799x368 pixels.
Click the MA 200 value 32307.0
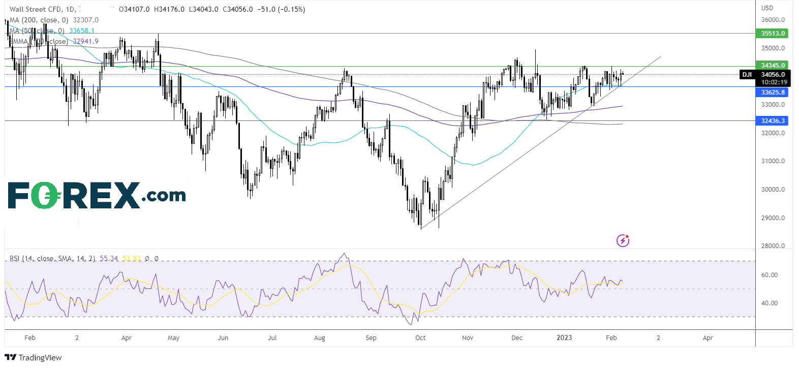86,20
